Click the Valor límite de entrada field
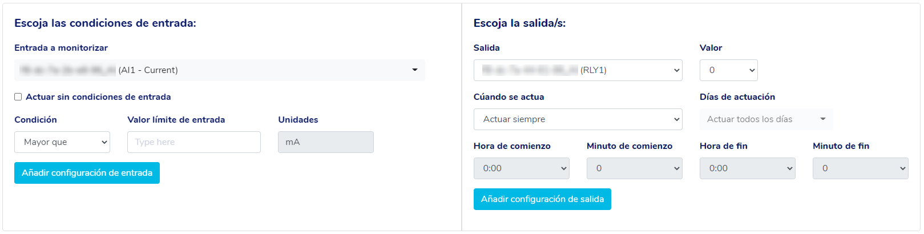This screenshot has height=234, width=924. click(x=193, y=142)
